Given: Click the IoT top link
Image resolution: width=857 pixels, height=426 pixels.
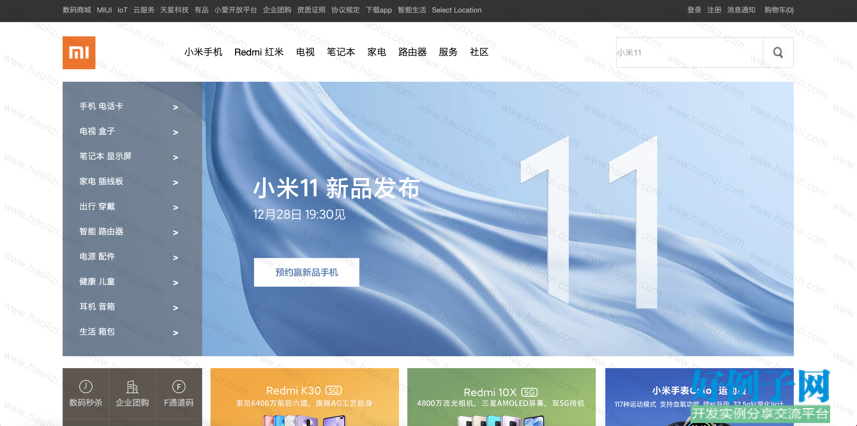Looking at the screenshot, I should (x=123, y=10).
